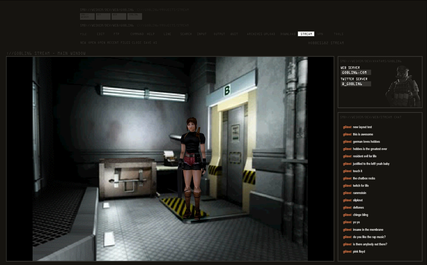Click chat message 'justified to the left! yeah baby'
The height and width of the screenshot is (265, 427).
371,164
